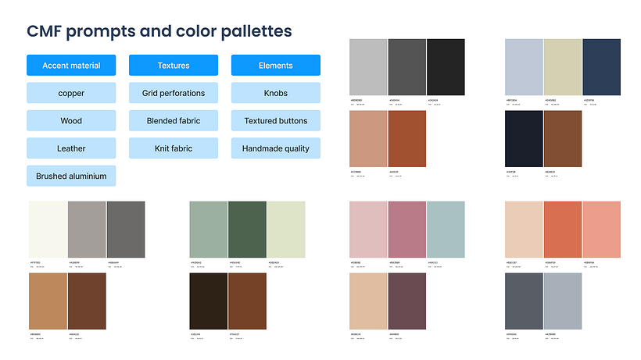Viewport: 641px width, 360px height.
Task: Select the Accent material header button
Action: coord(71,66)
